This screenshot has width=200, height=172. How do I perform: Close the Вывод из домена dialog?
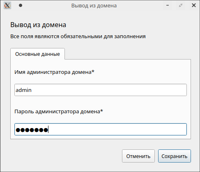pyautogui.click(x=194, y=5)
